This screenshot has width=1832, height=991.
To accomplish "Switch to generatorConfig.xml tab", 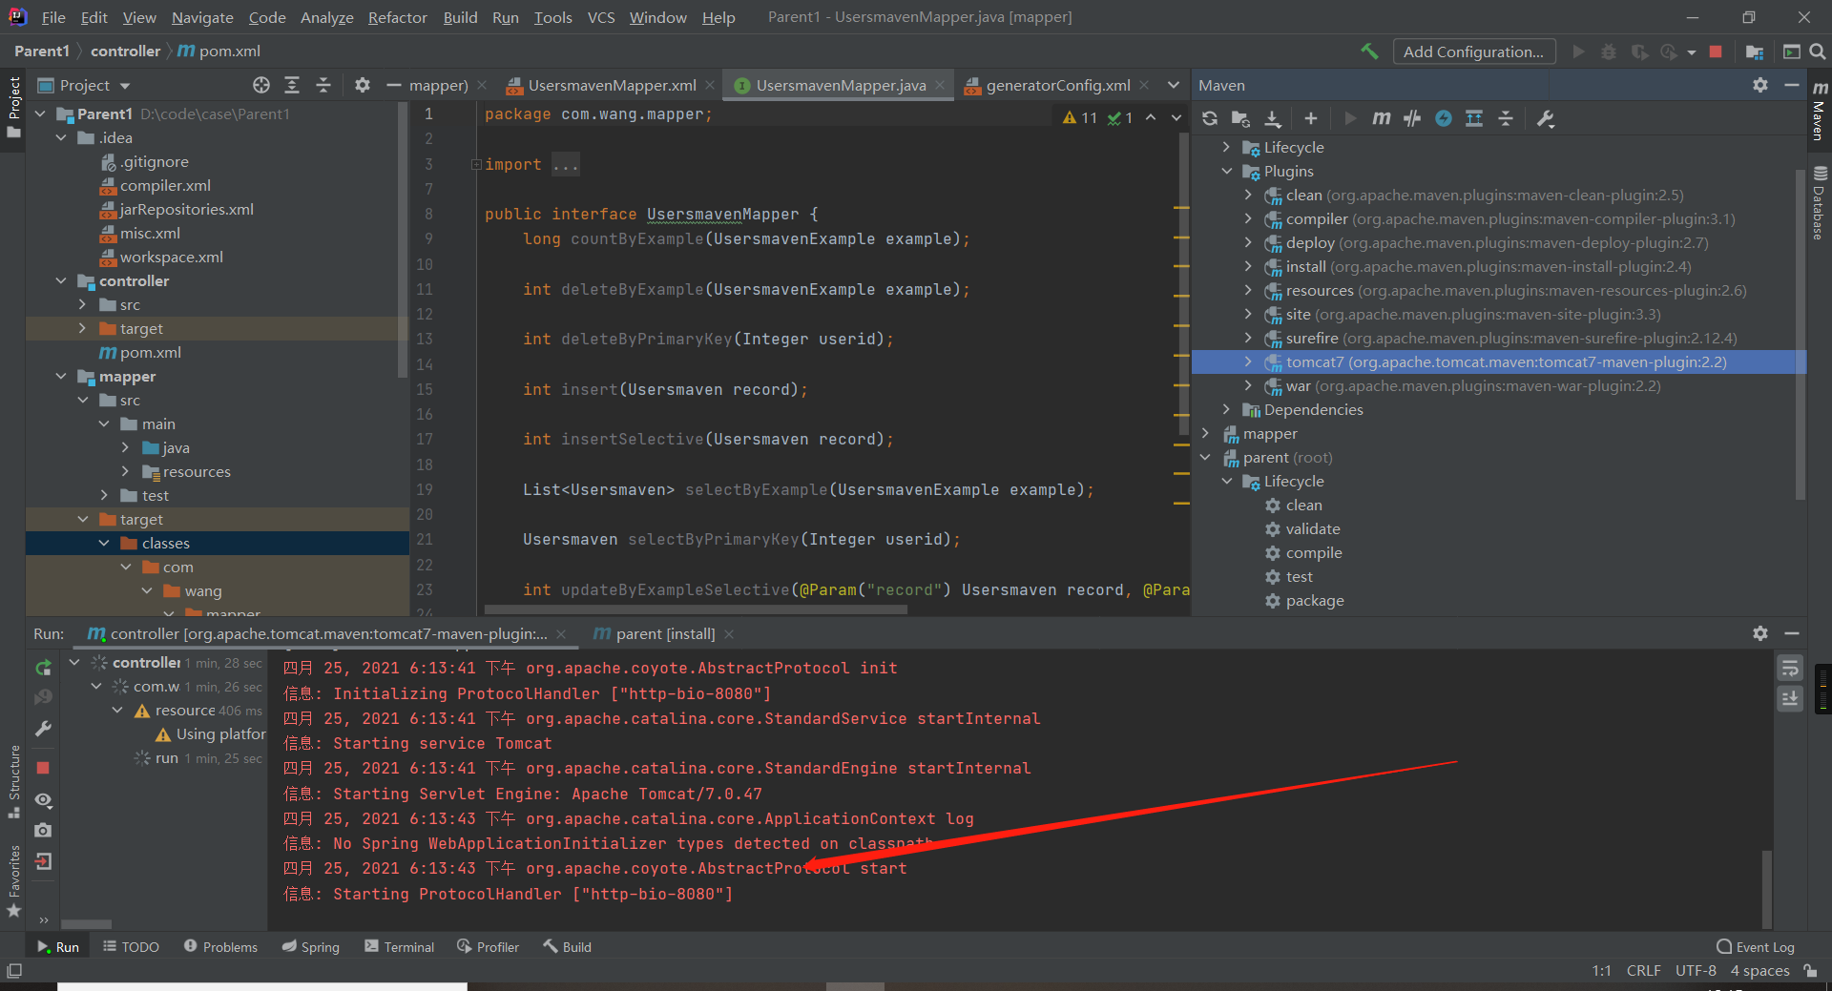I will (1057, 85).
